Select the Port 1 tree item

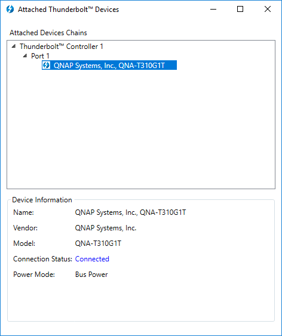coord(40,56)
